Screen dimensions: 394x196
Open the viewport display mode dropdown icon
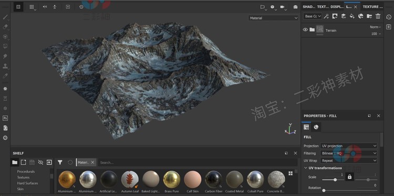click(x=263, y=7)
